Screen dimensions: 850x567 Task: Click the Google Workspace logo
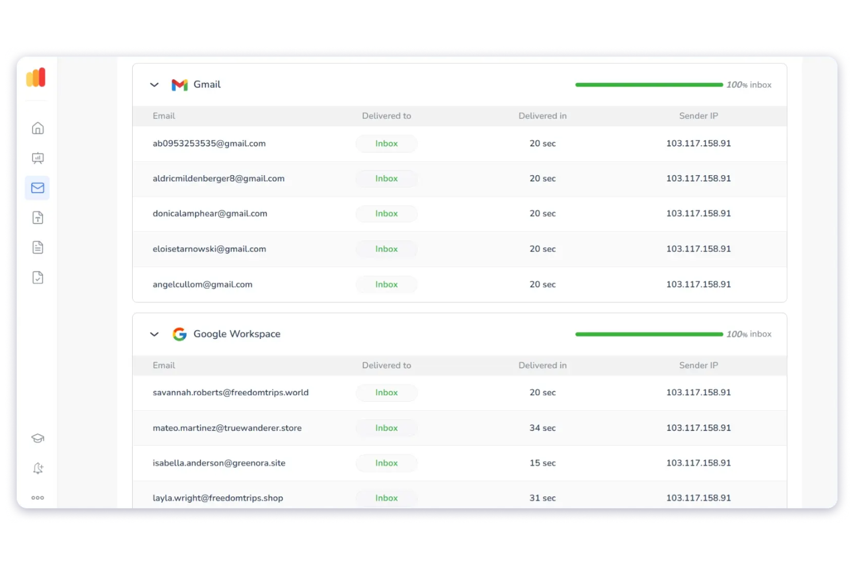click(180, 334)
